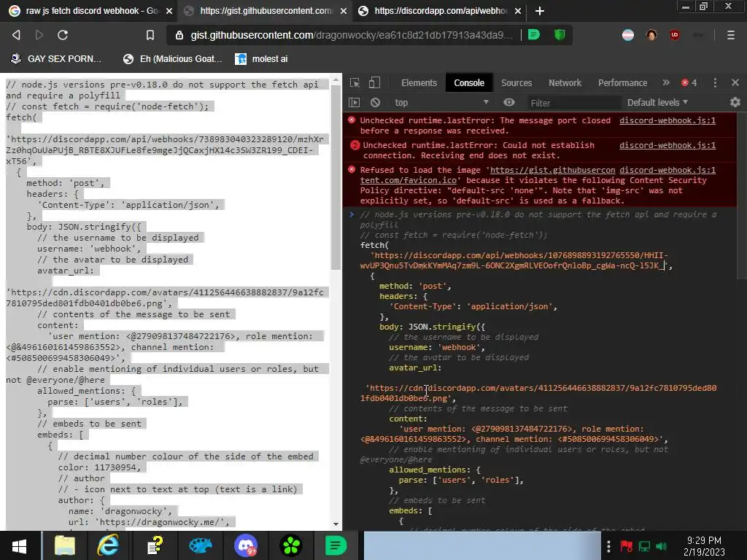
Task: Click the network monitor tray icon
Action: 644,546
